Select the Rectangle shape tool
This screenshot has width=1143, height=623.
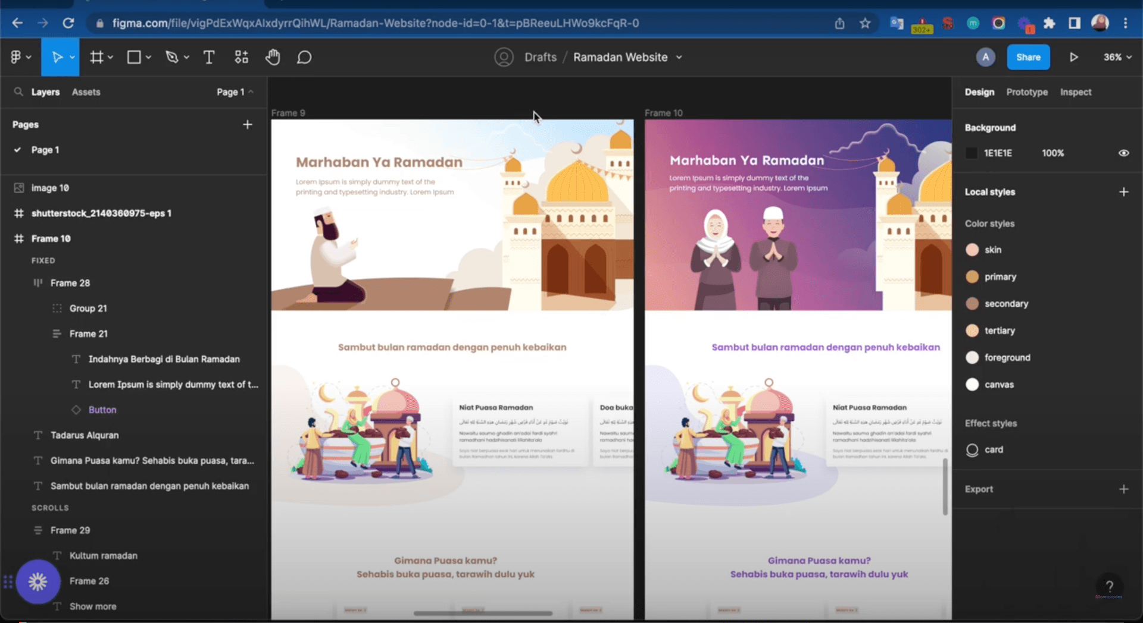point(134,57)
